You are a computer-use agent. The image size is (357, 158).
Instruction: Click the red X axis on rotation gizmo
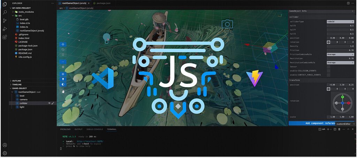click(349, 103)
